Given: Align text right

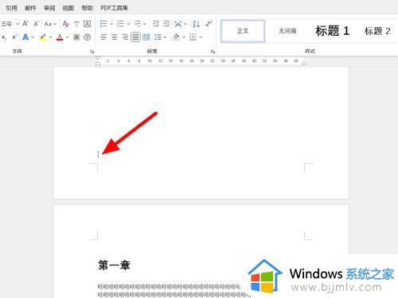Looking at the screenshot, I should 125,37.
